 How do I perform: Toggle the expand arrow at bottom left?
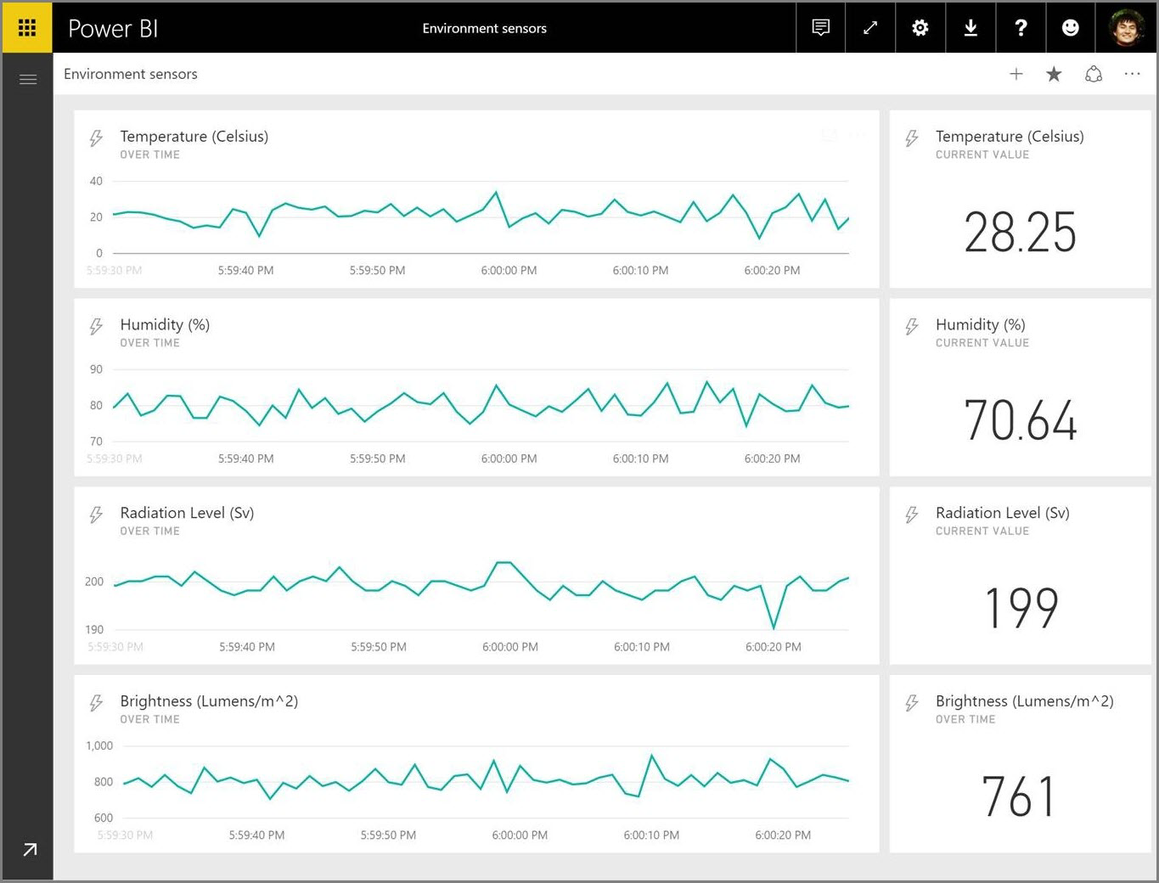tap(31, 849)
